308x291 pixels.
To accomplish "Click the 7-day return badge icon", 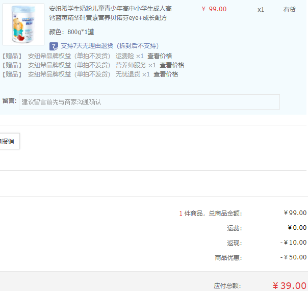I will 54,46.
